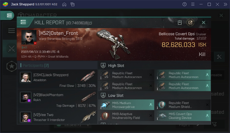
Task: Expand BlueStacks side toolbar double chevron
Action: [x=225, y=4]
